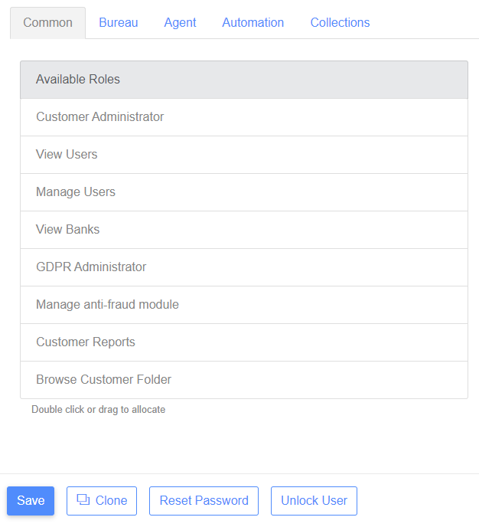Select the View Users role
The width and height of the screenshot is (479, 527).
pos(244,155)
